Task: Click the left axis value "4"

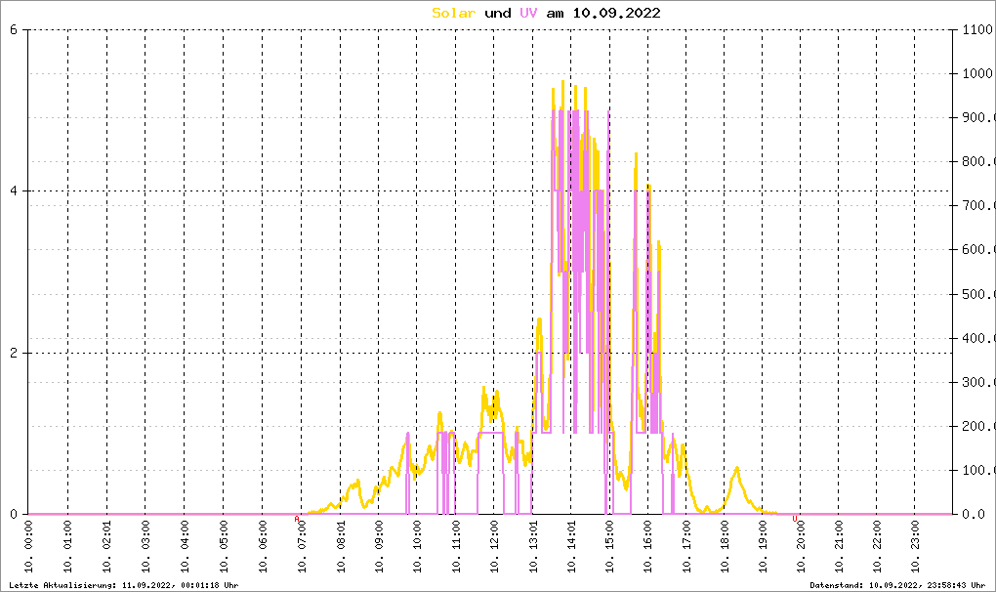Action: (14, 190)
